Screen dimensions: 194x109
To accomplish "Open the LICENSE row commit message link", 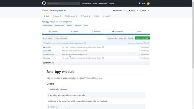I will 74,51.
